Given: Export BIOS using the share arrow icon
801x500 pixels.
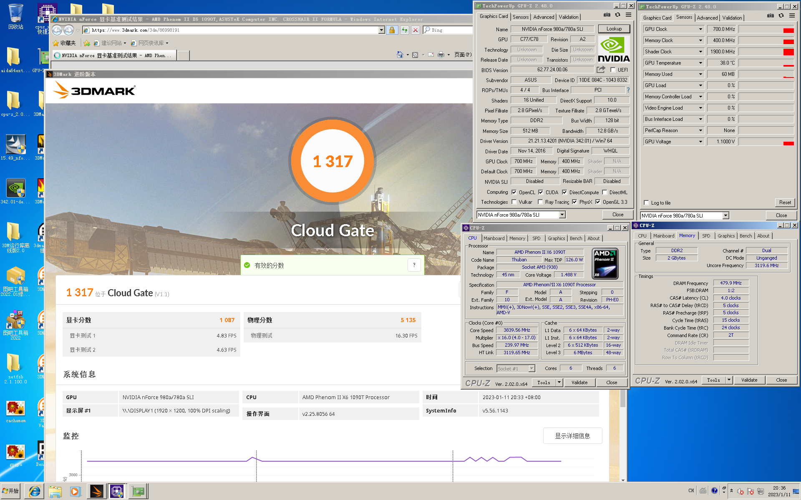Looking at the screenshot, I should click(601, 70).
